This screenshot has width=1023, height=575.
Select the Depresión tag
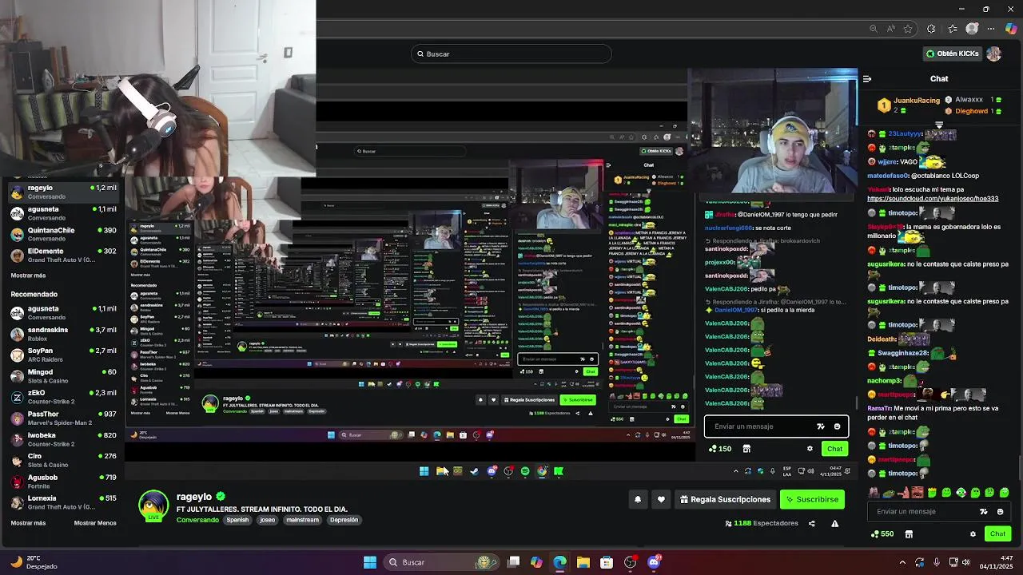pyautogui.click(x=344, y=520)
